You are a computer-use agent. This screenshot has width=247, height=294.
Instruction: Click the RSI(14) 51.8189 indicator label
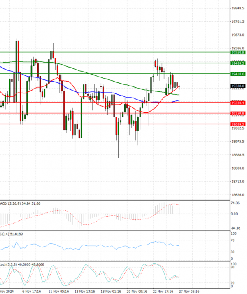click(x=11, y=234)
